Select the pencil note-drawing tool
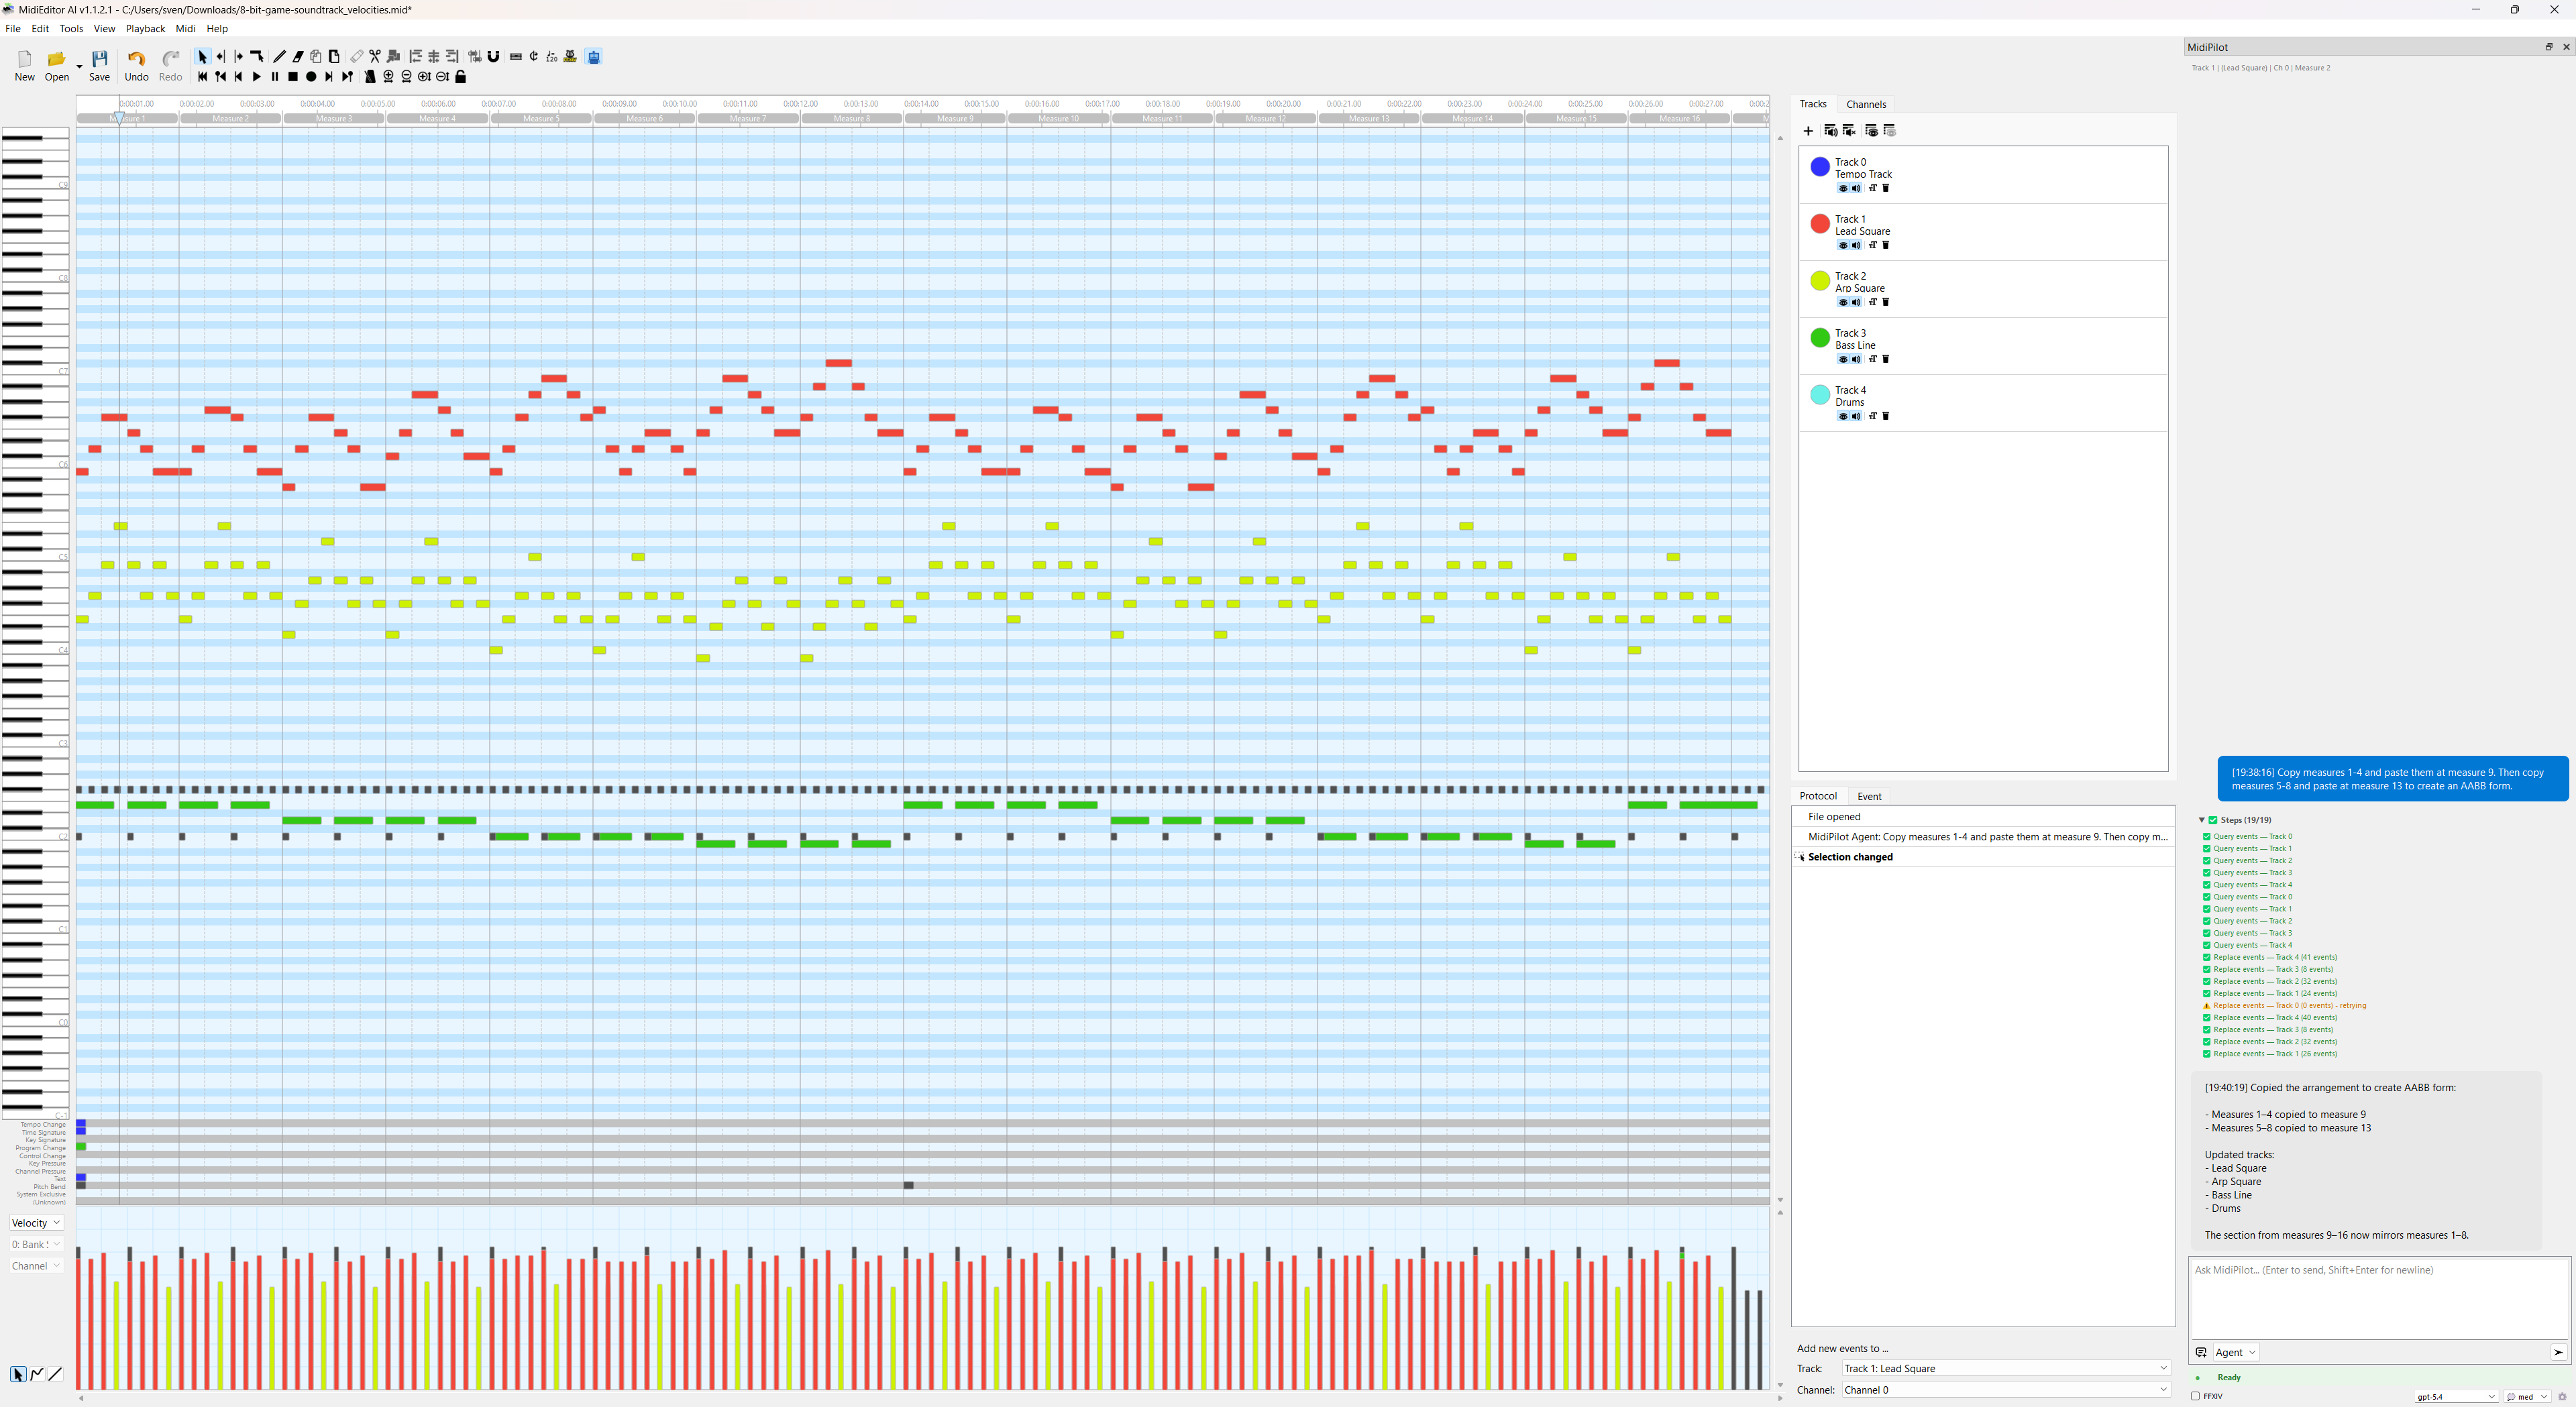This screenshot has height=1407, width=2576. (279, 57)
